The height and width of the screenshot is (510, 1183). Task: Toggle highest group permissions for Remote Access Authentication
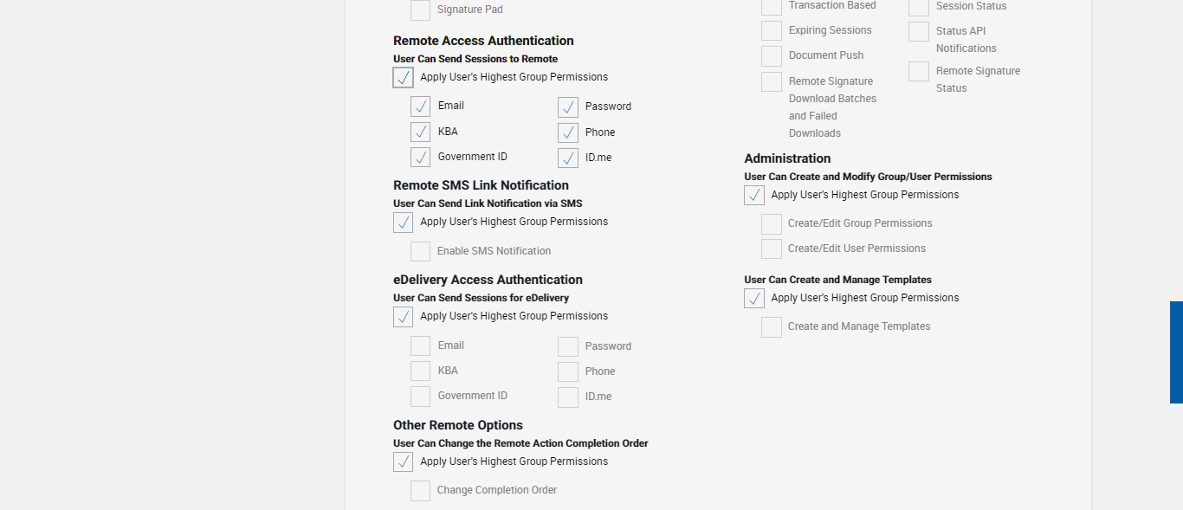[x=404, y=78]
